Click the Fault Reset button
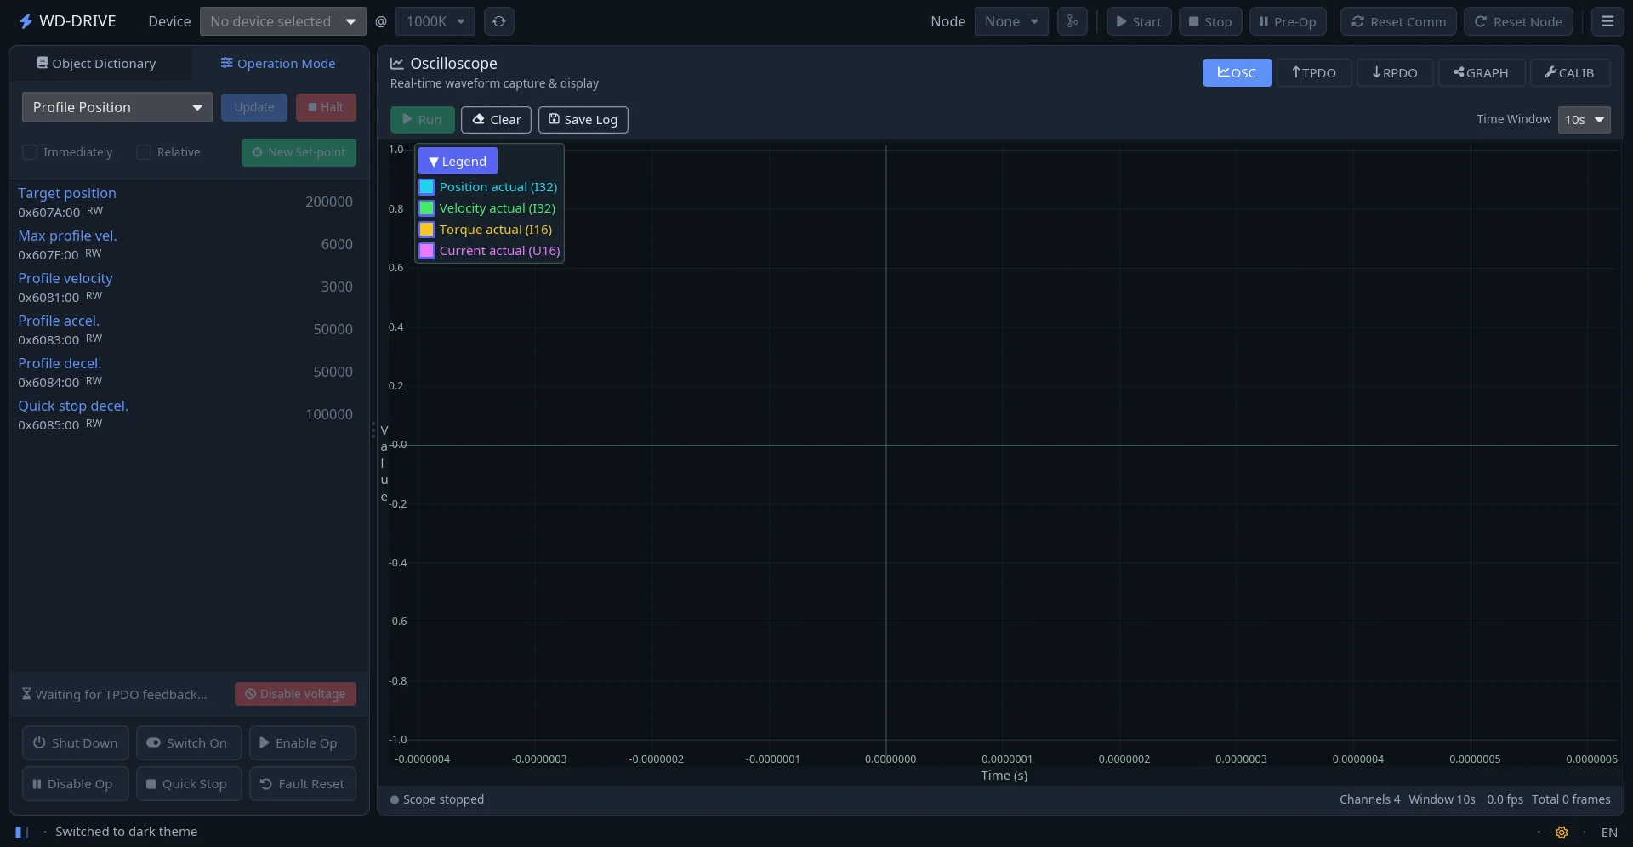This screenshot has height=847, width=1633. coord(303,784)
